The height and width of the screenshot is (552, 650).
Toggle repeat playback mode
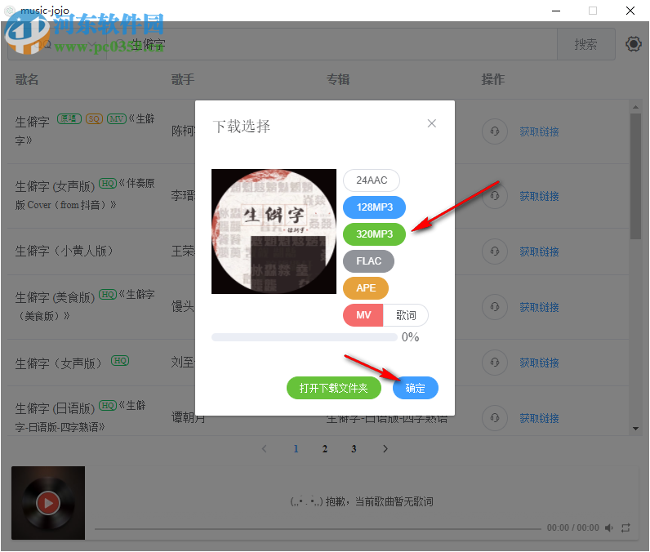tap(626, 528)
